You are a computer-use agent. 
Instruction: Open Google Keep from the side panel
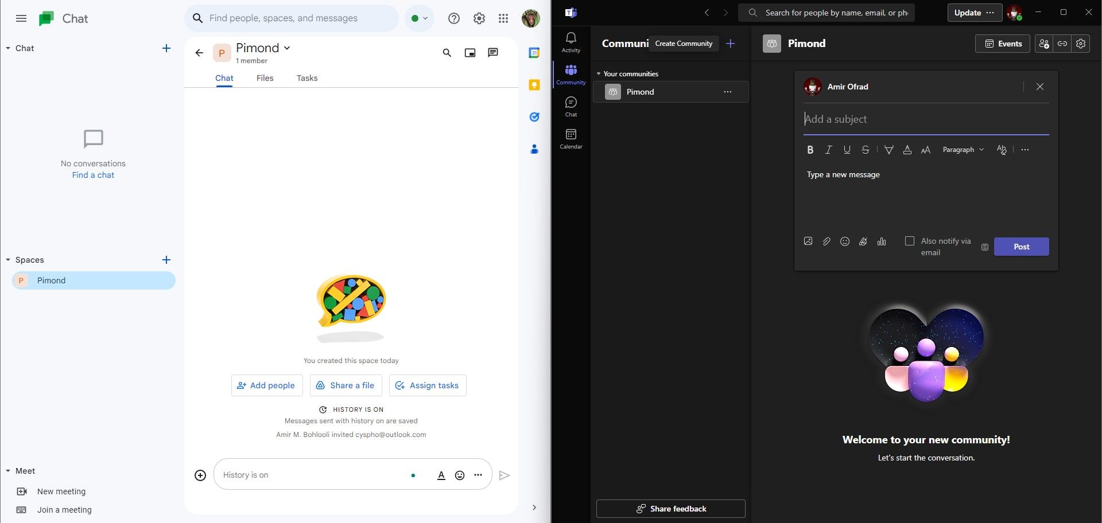tap(534, 84)
